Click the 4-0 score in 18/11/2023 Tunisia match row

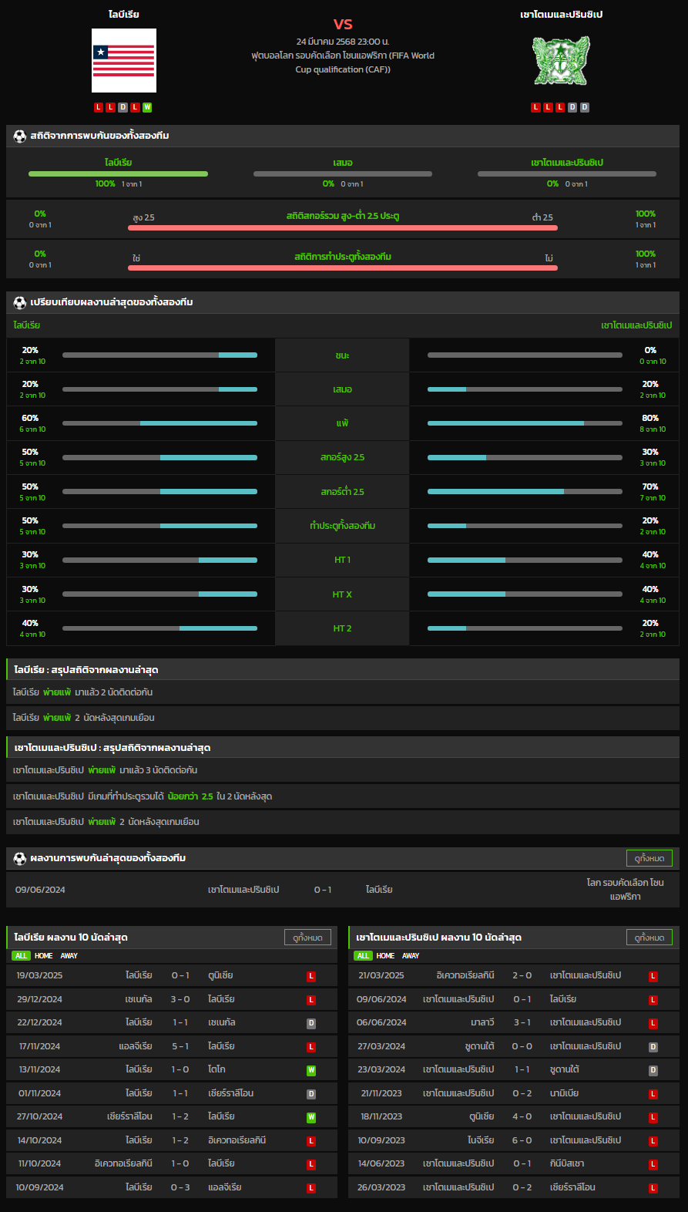[522, 1116]
